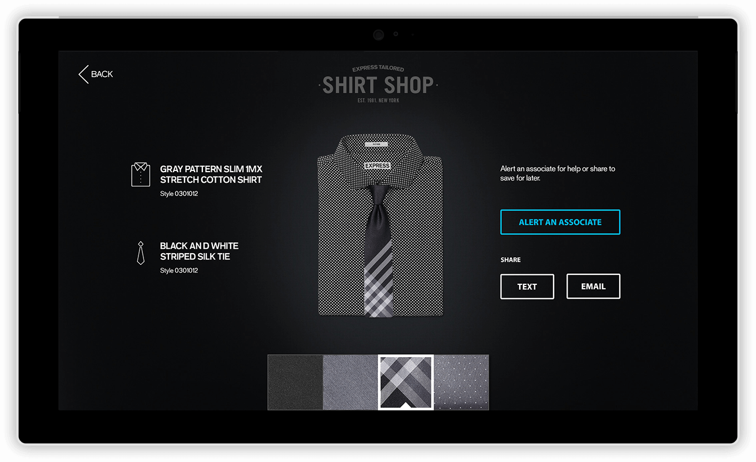Select the solid dark charcoal tie swatch
The height and width of the screenshot is (462, 756).
[295, 382]
